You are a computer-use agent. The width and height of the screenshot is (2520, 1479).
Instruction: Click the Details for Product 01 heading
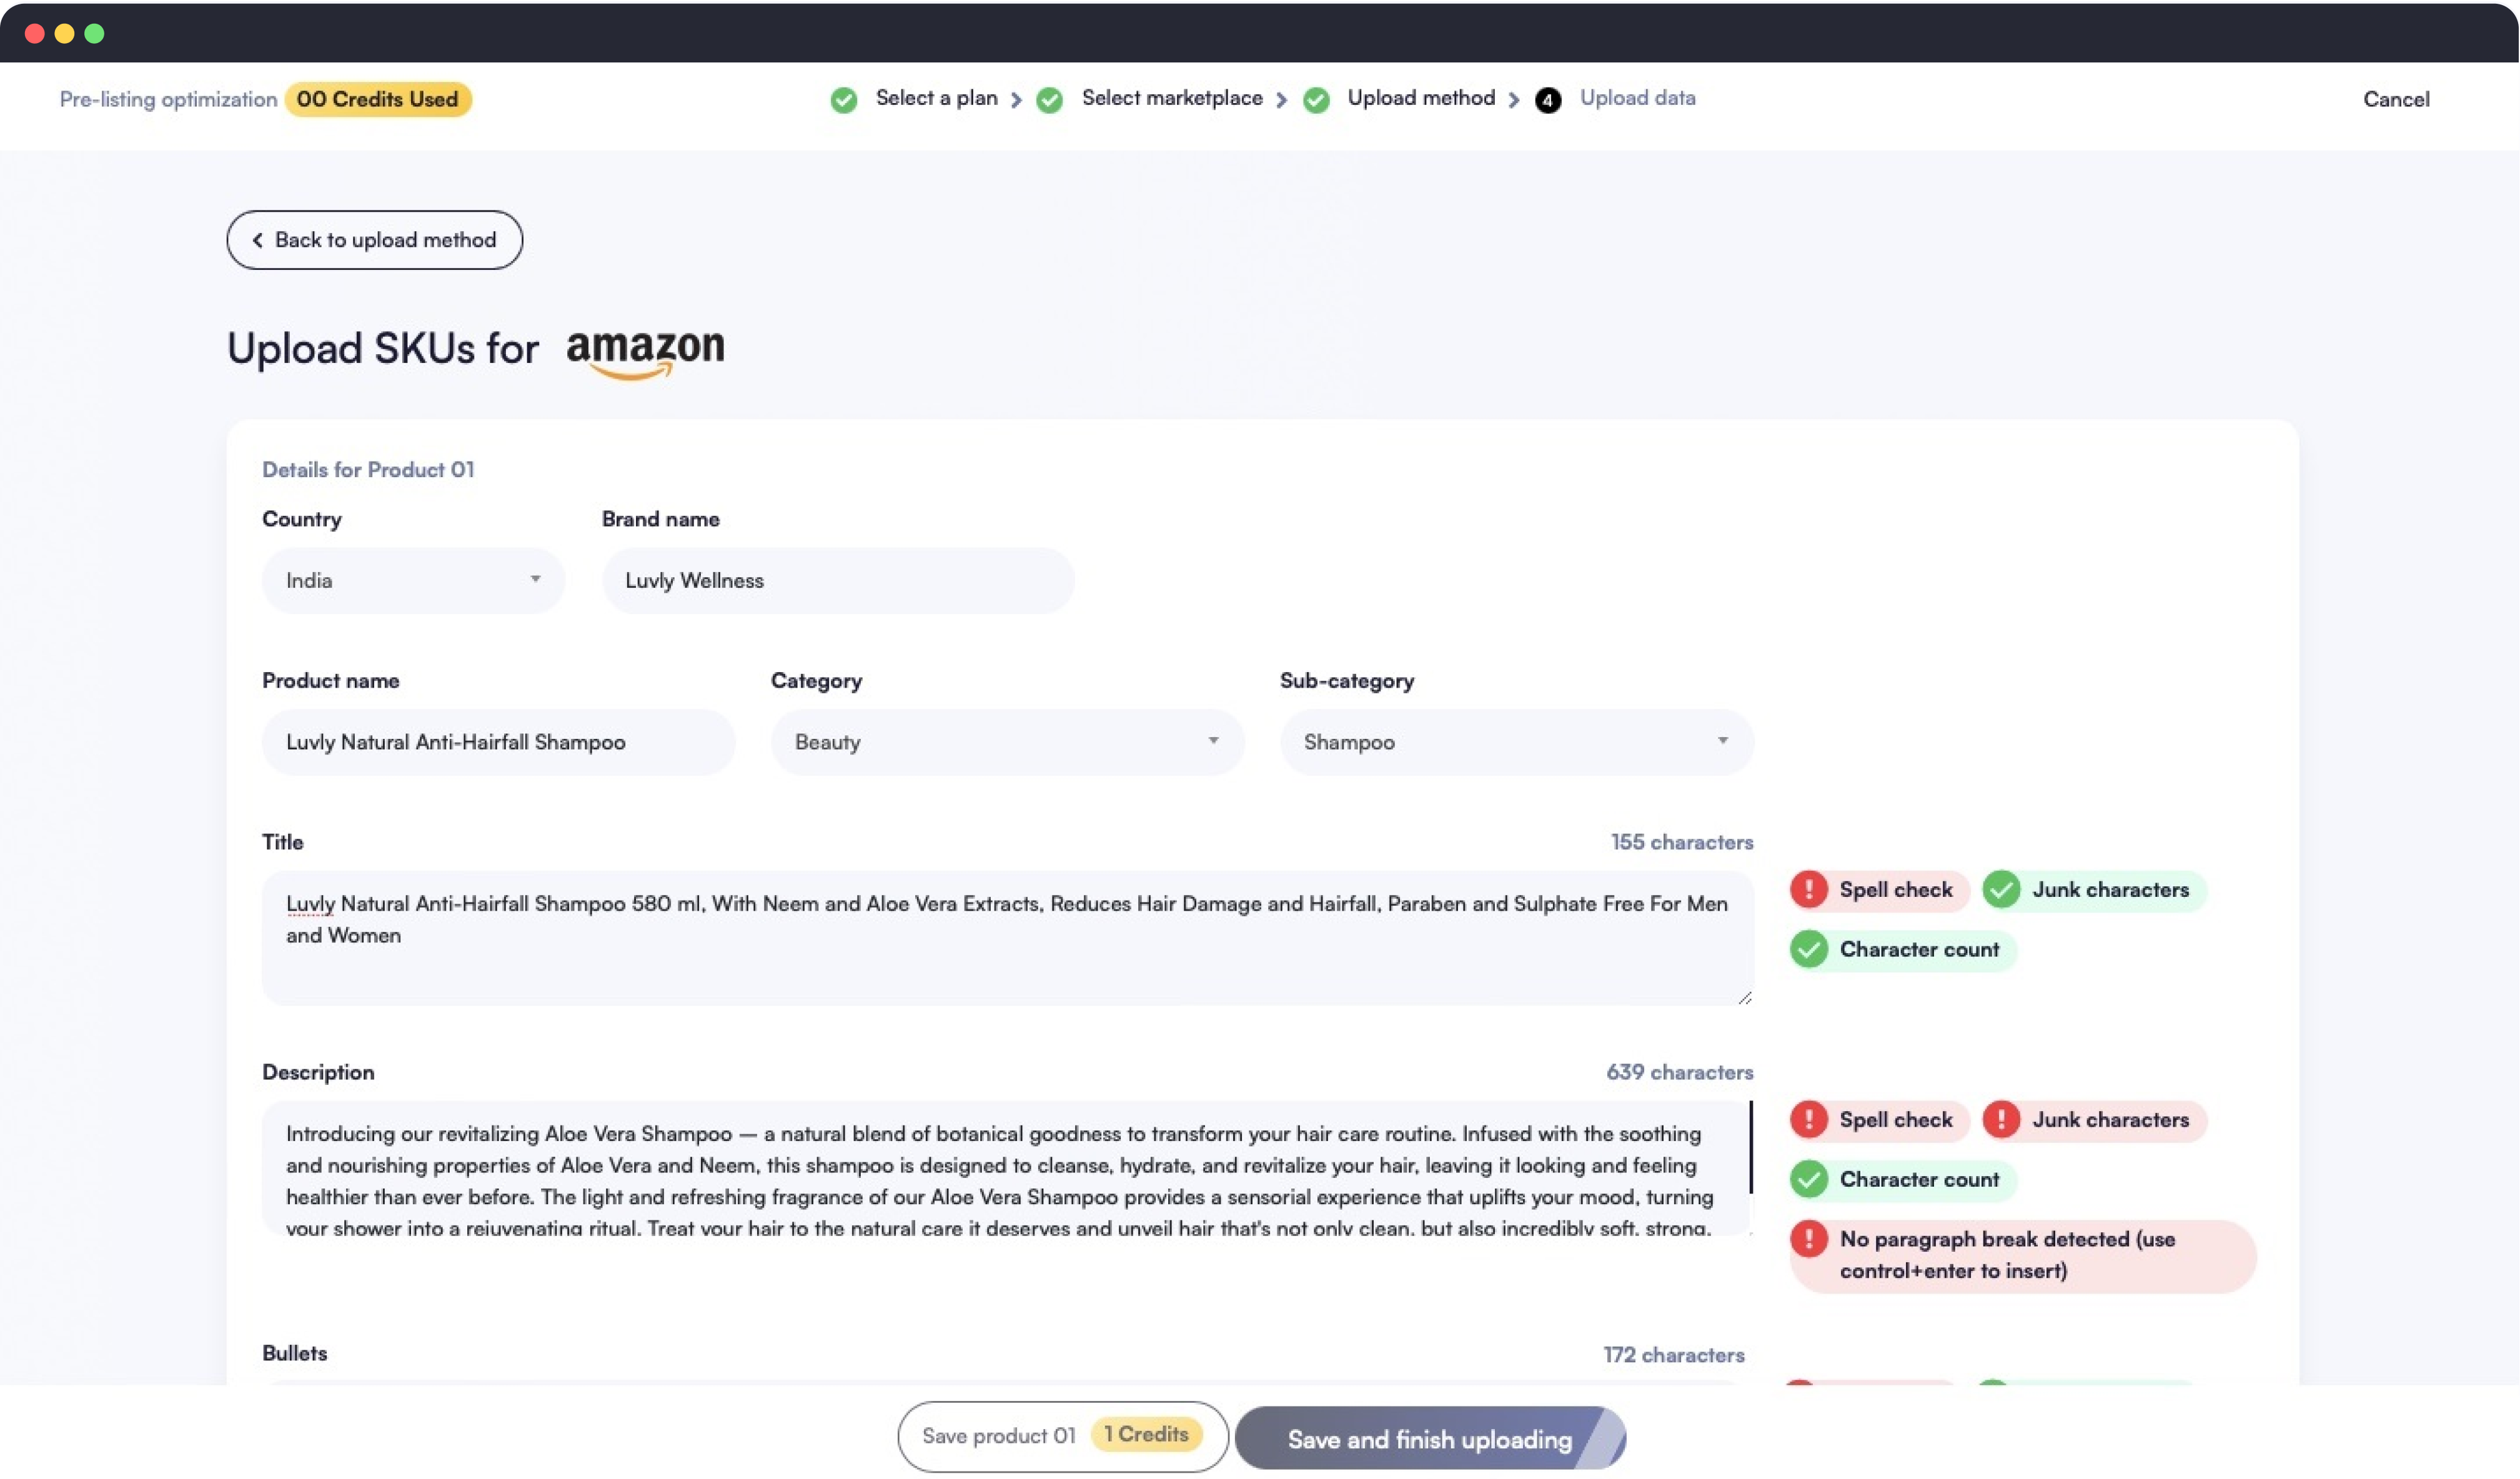[368, 469]
